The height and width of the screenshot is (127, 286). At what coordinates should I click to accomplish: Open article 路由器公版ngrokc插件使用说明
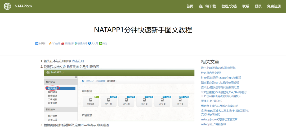[x=220, y=82]
